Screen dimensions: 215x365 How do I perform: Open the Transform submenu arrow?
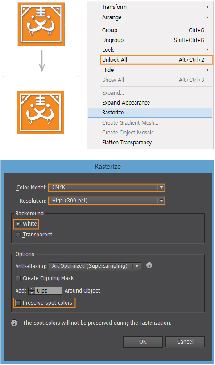coord(207,7)
